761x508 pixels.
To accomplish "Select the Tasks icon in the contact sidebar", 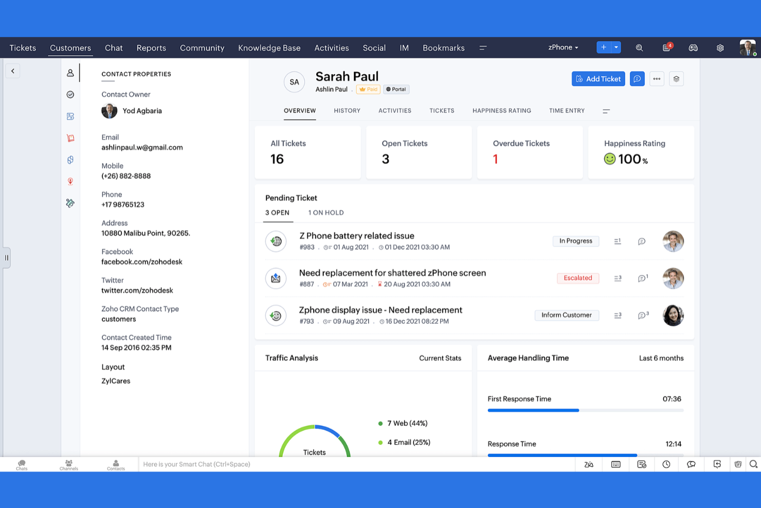I will click(x=70, y=94).
